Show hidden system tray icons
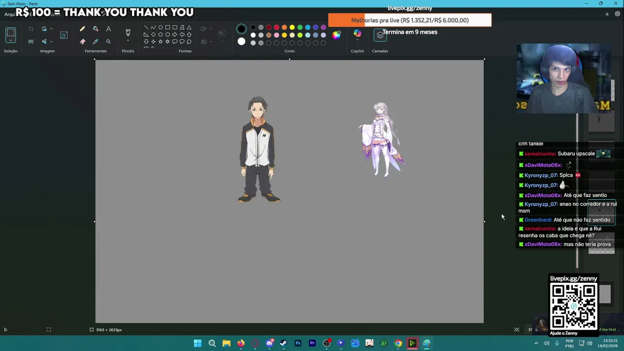This screenshot has height=351, width=624. pos(536,343)
